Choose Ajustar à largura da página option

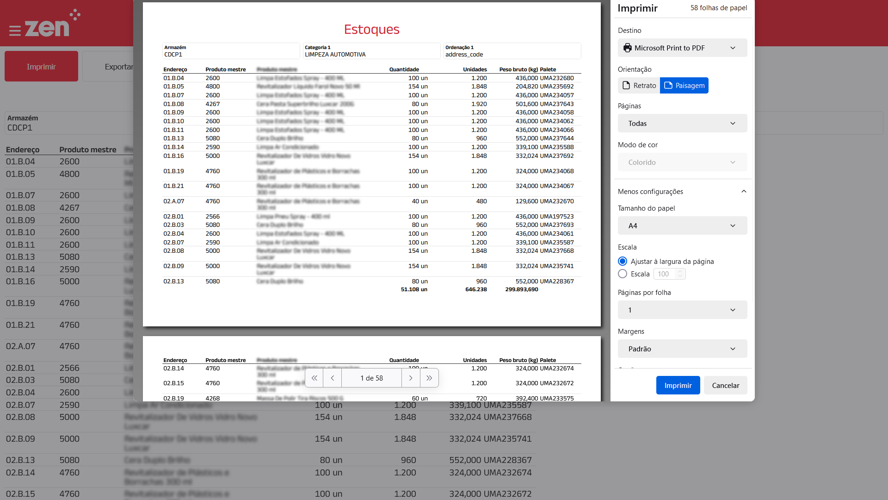[623, 262]
